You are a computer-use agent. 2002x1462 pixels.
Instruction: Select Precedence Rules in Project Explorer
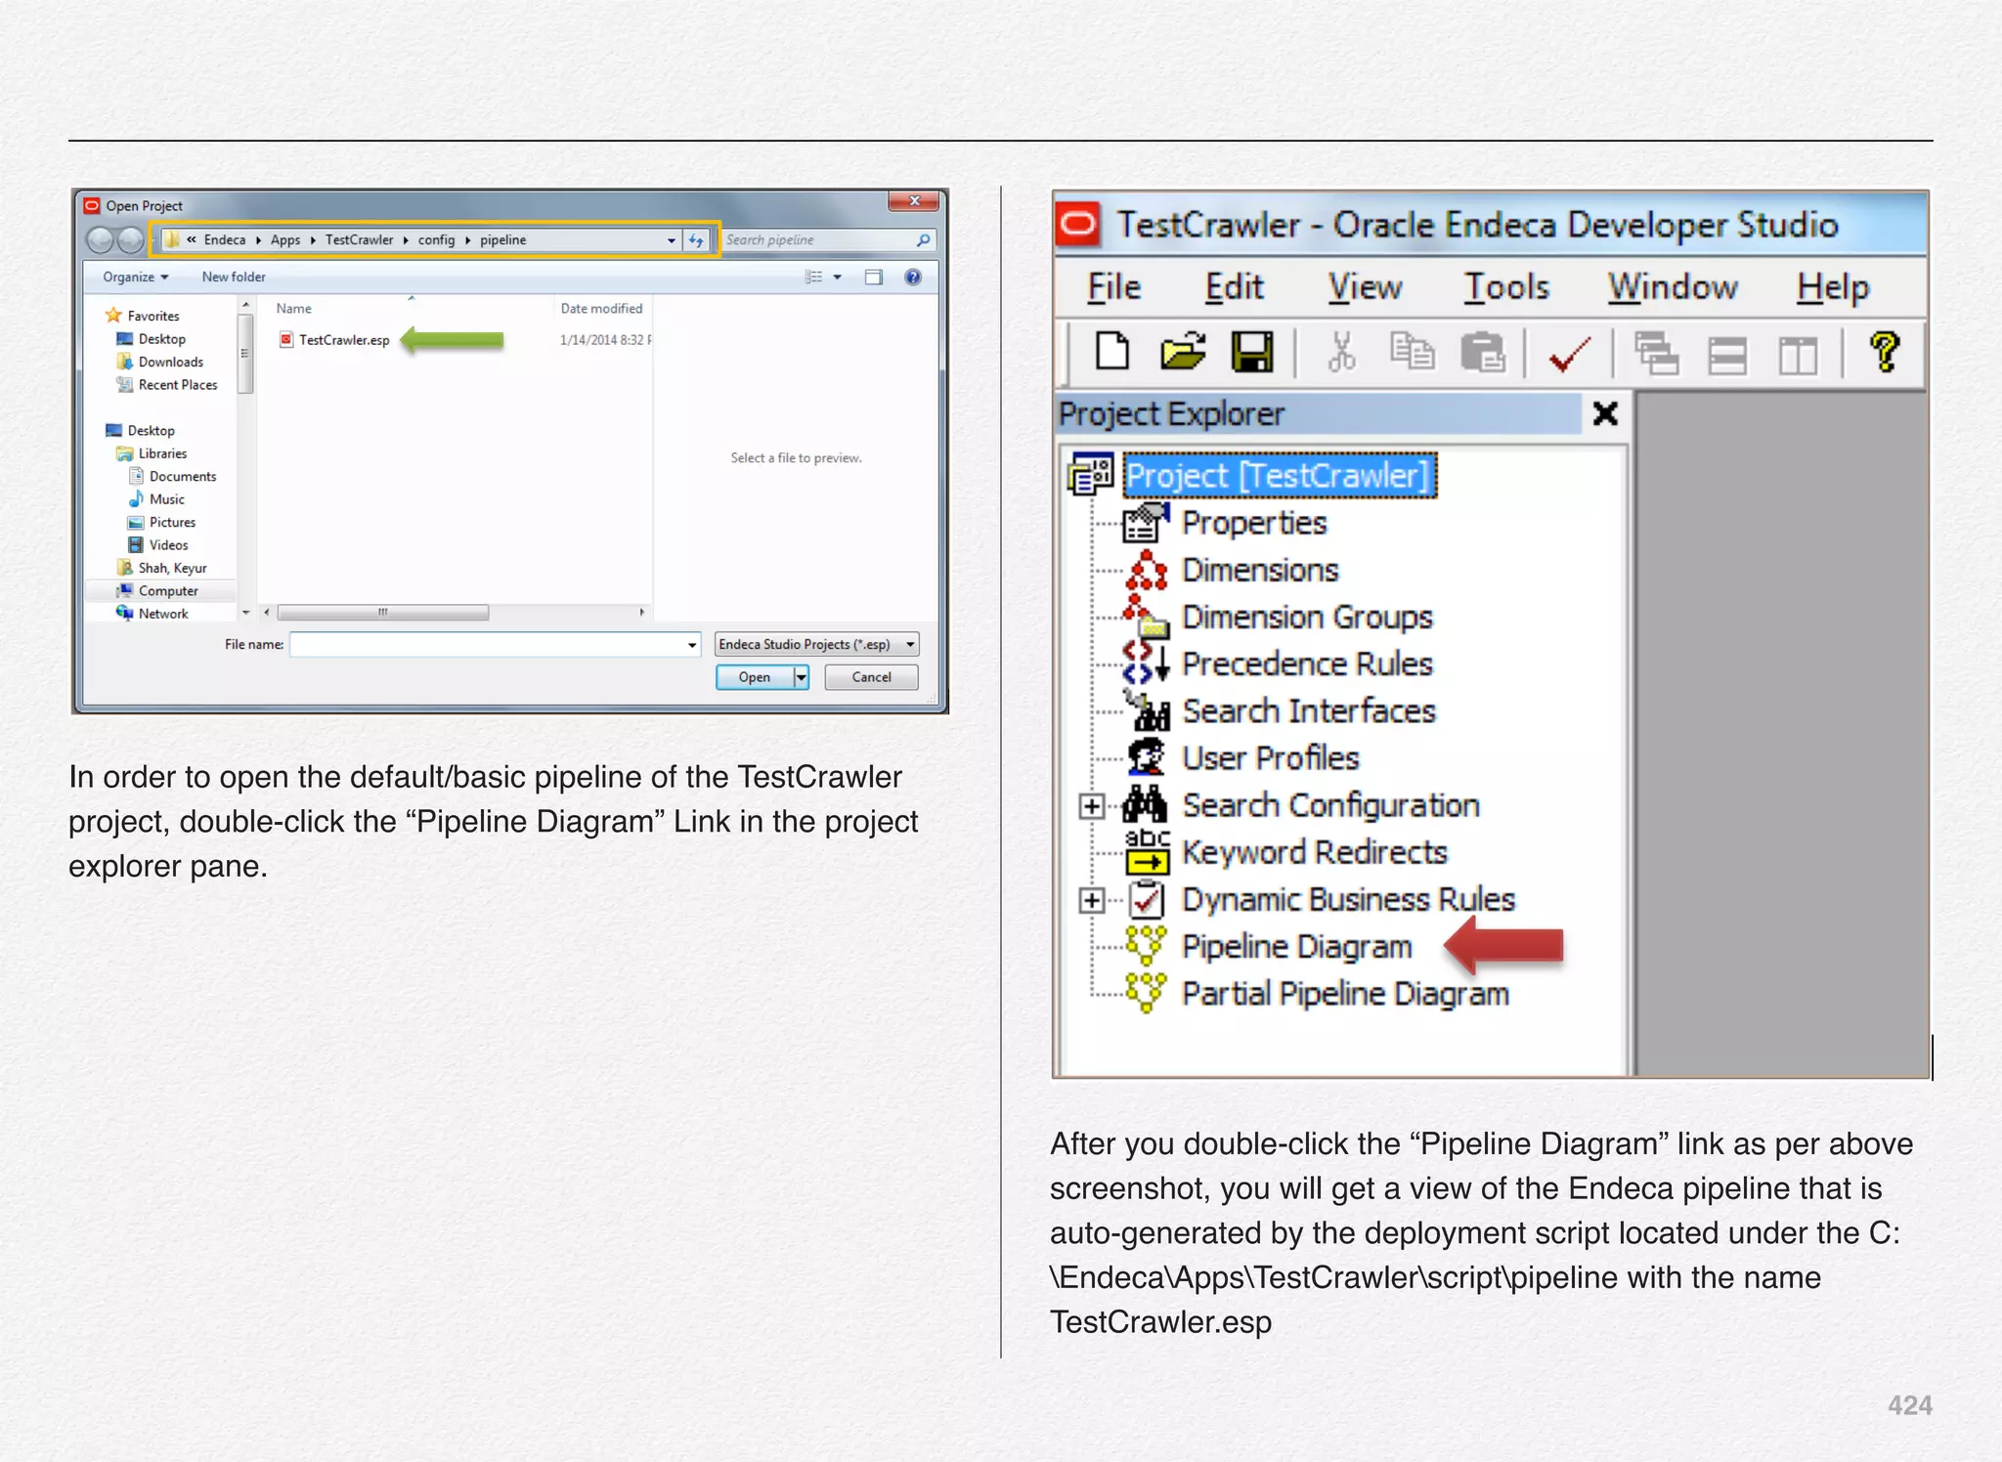coord(1307,664)
